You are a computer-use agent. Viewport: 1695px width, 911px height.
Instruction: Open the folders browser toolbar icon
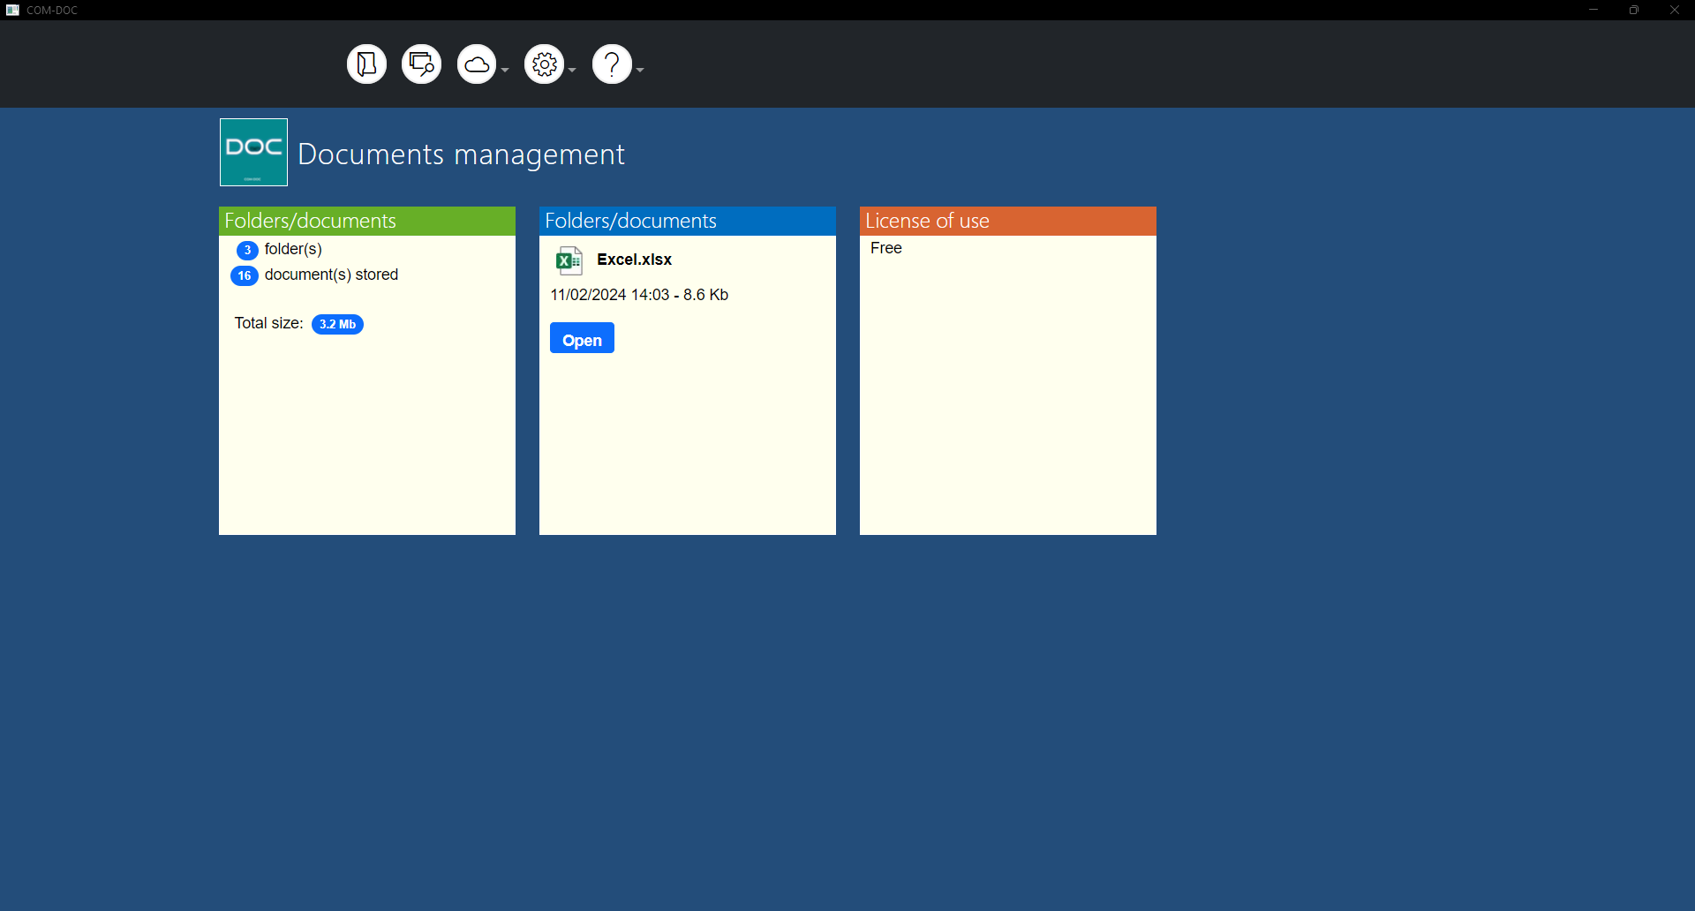[x=366, y=64]
